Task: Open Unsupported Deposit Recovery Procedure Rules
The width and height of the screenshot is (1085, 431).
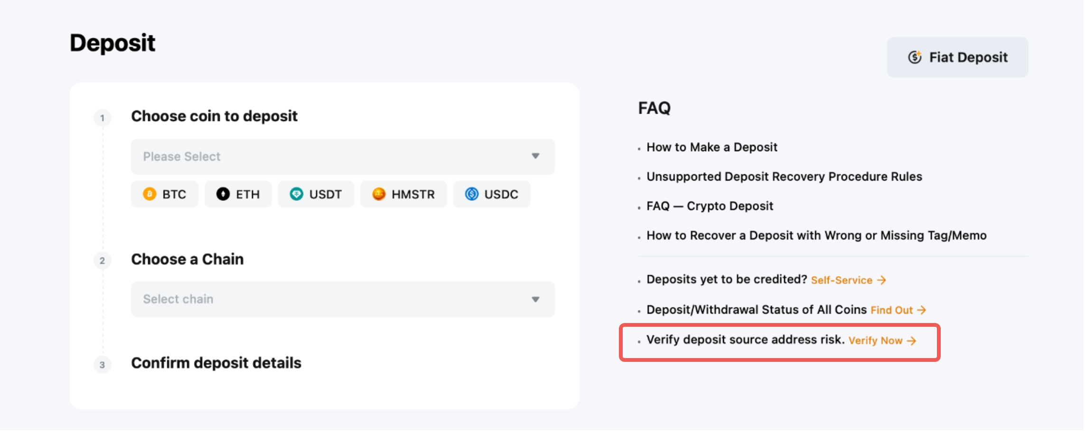Action: 784,177
